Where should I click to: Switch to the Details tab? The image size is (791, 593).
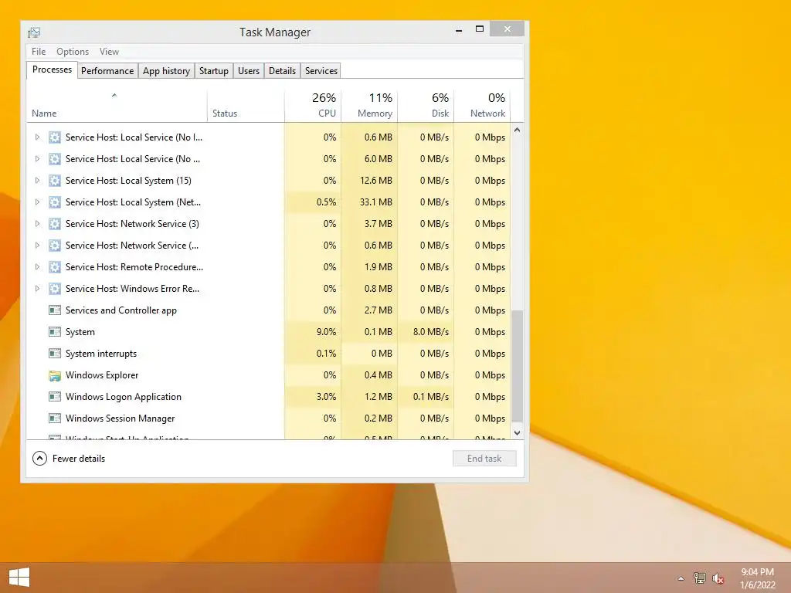click(x=282, y=70)
